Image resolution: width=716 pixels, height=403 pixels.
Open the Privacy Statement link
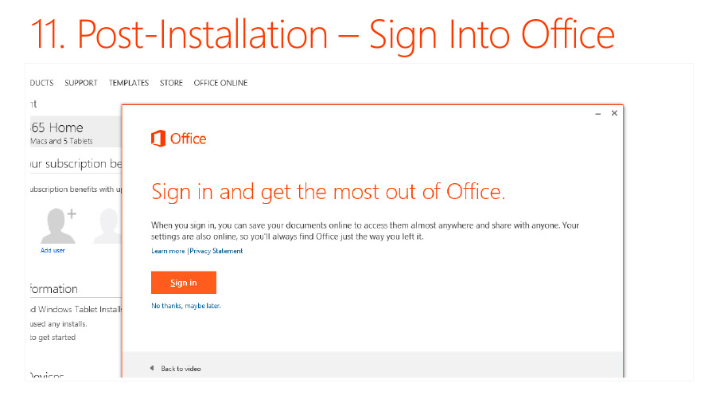point(216,251)
